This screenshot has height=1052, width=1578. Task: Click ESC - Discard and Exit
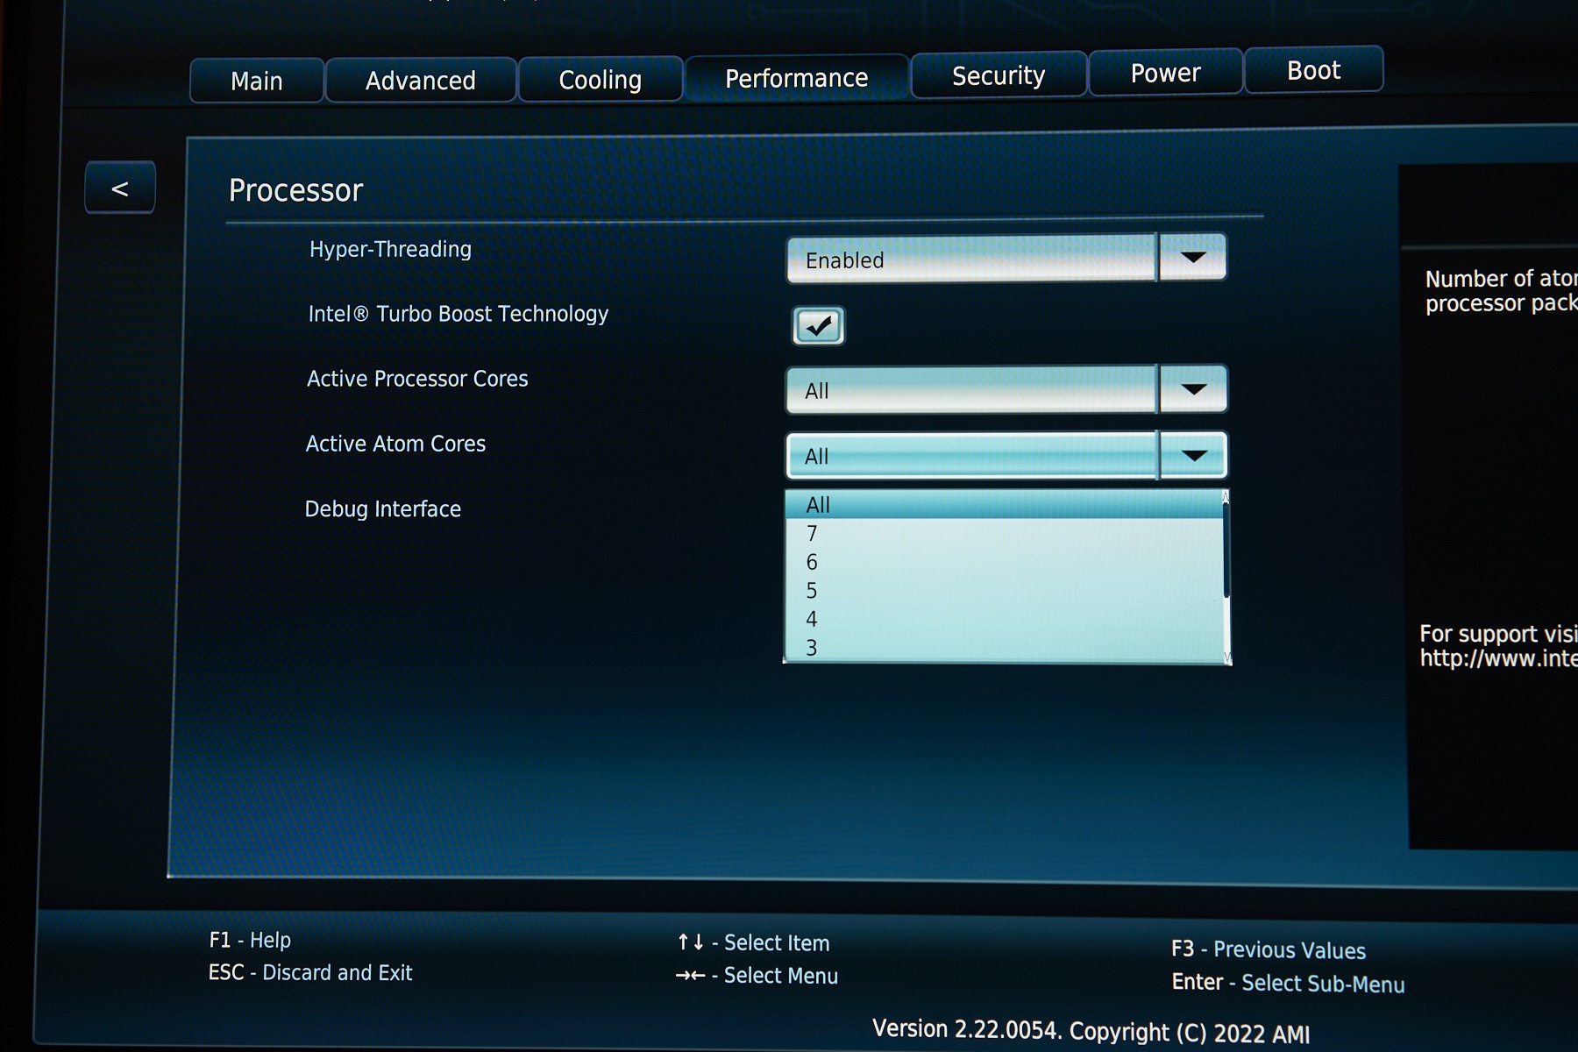310,972
